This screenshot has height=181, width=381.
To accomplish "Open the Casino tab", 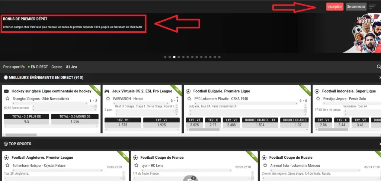I will point(57,67).
